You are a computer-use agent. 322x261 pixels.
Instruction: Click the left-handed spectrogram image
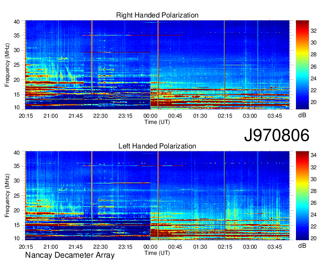pos(157,196)
